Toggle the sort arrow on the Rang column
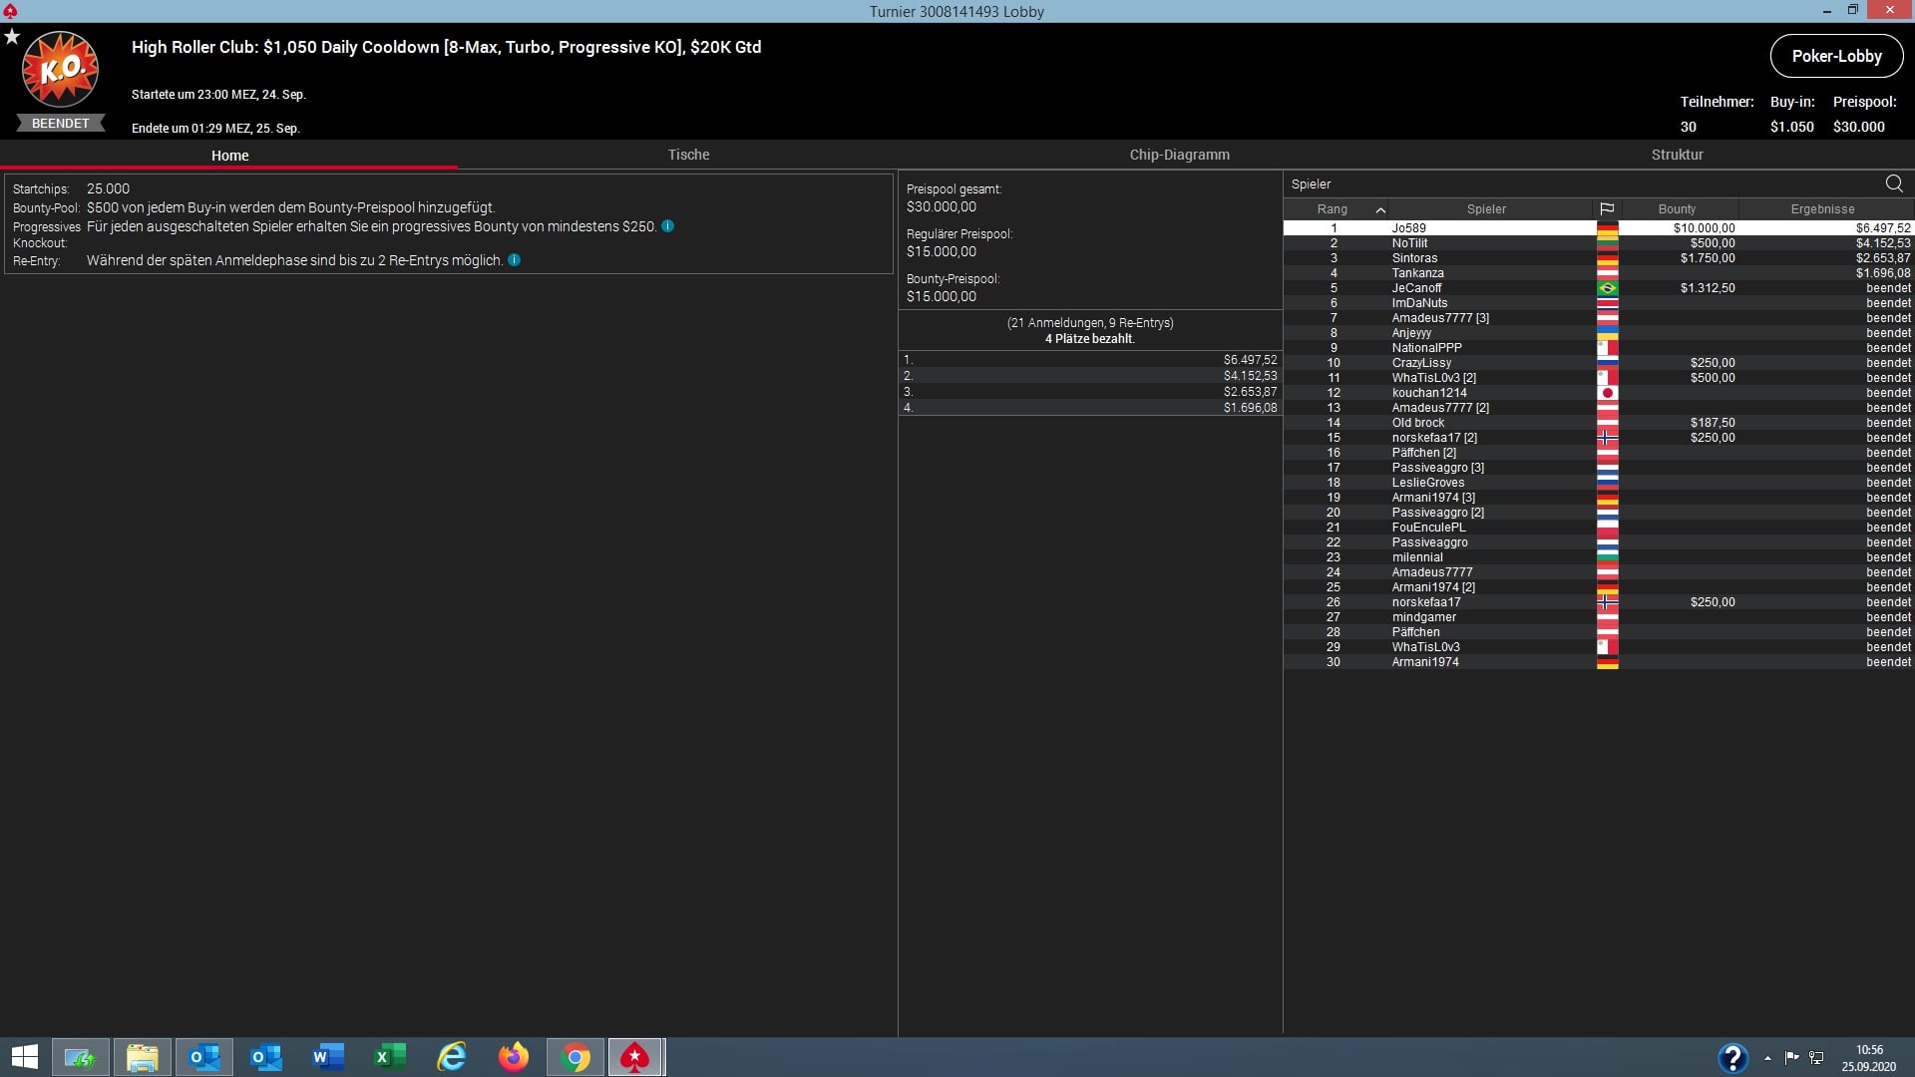 pyautogui.click(x=1380, y=209)
